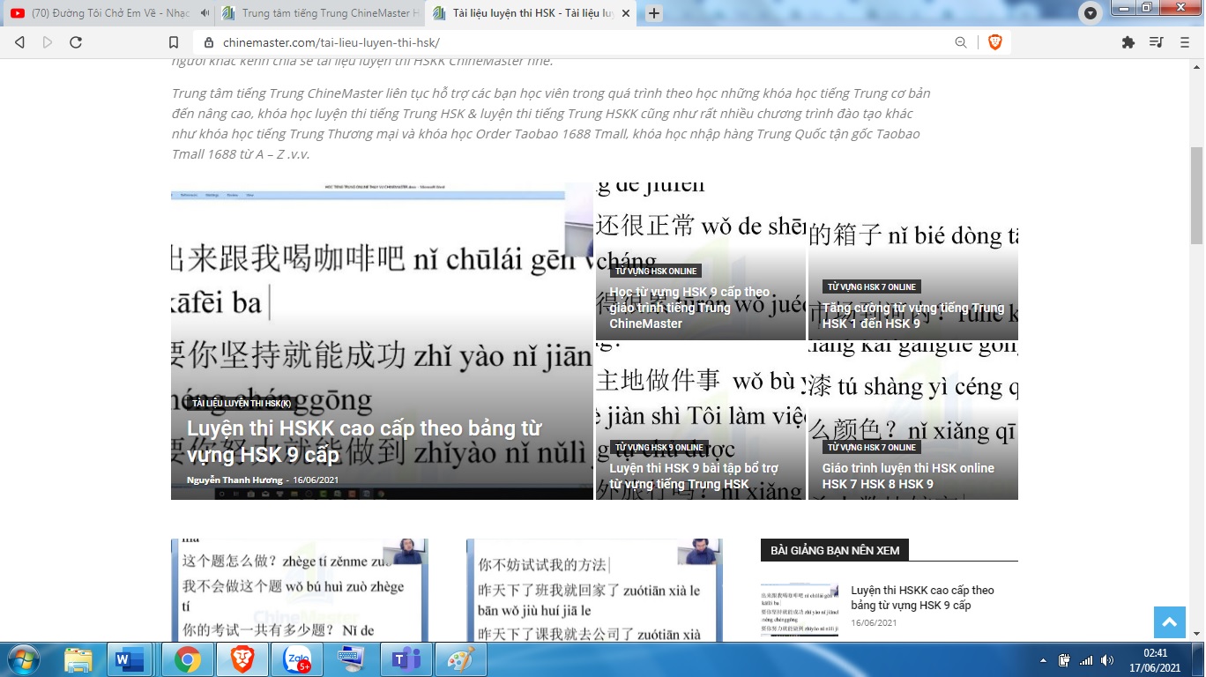Click the page vertical scrollbar thumb

(1196, 196)
